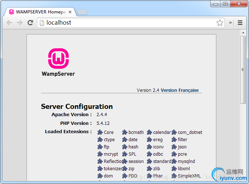
Task: Click the Apache version value 2.4.4
Action: point(102,114)
